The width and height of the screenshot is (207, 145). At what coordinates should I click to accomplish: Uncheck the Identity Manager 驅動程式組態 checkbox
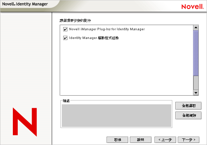[65, 38]
